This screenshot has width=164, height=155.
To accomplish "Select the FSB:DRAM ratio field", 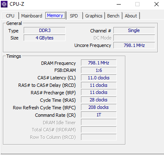I will pyautogui.click(x=99, y=70).
